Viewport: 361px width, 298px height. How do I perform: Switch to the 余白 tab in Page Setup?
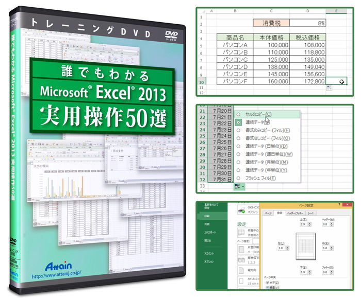(280, 213)
